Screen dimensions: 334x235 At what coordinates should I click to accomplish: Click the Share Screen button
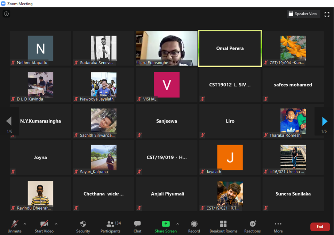tap(166, 227)
